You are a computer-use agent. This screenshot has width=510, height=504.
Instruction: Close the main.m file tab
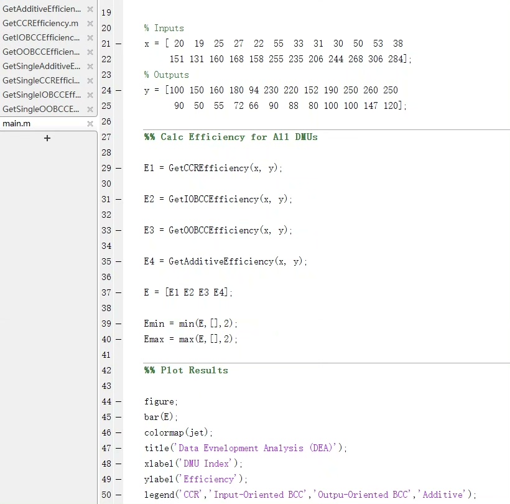point(90,124)
